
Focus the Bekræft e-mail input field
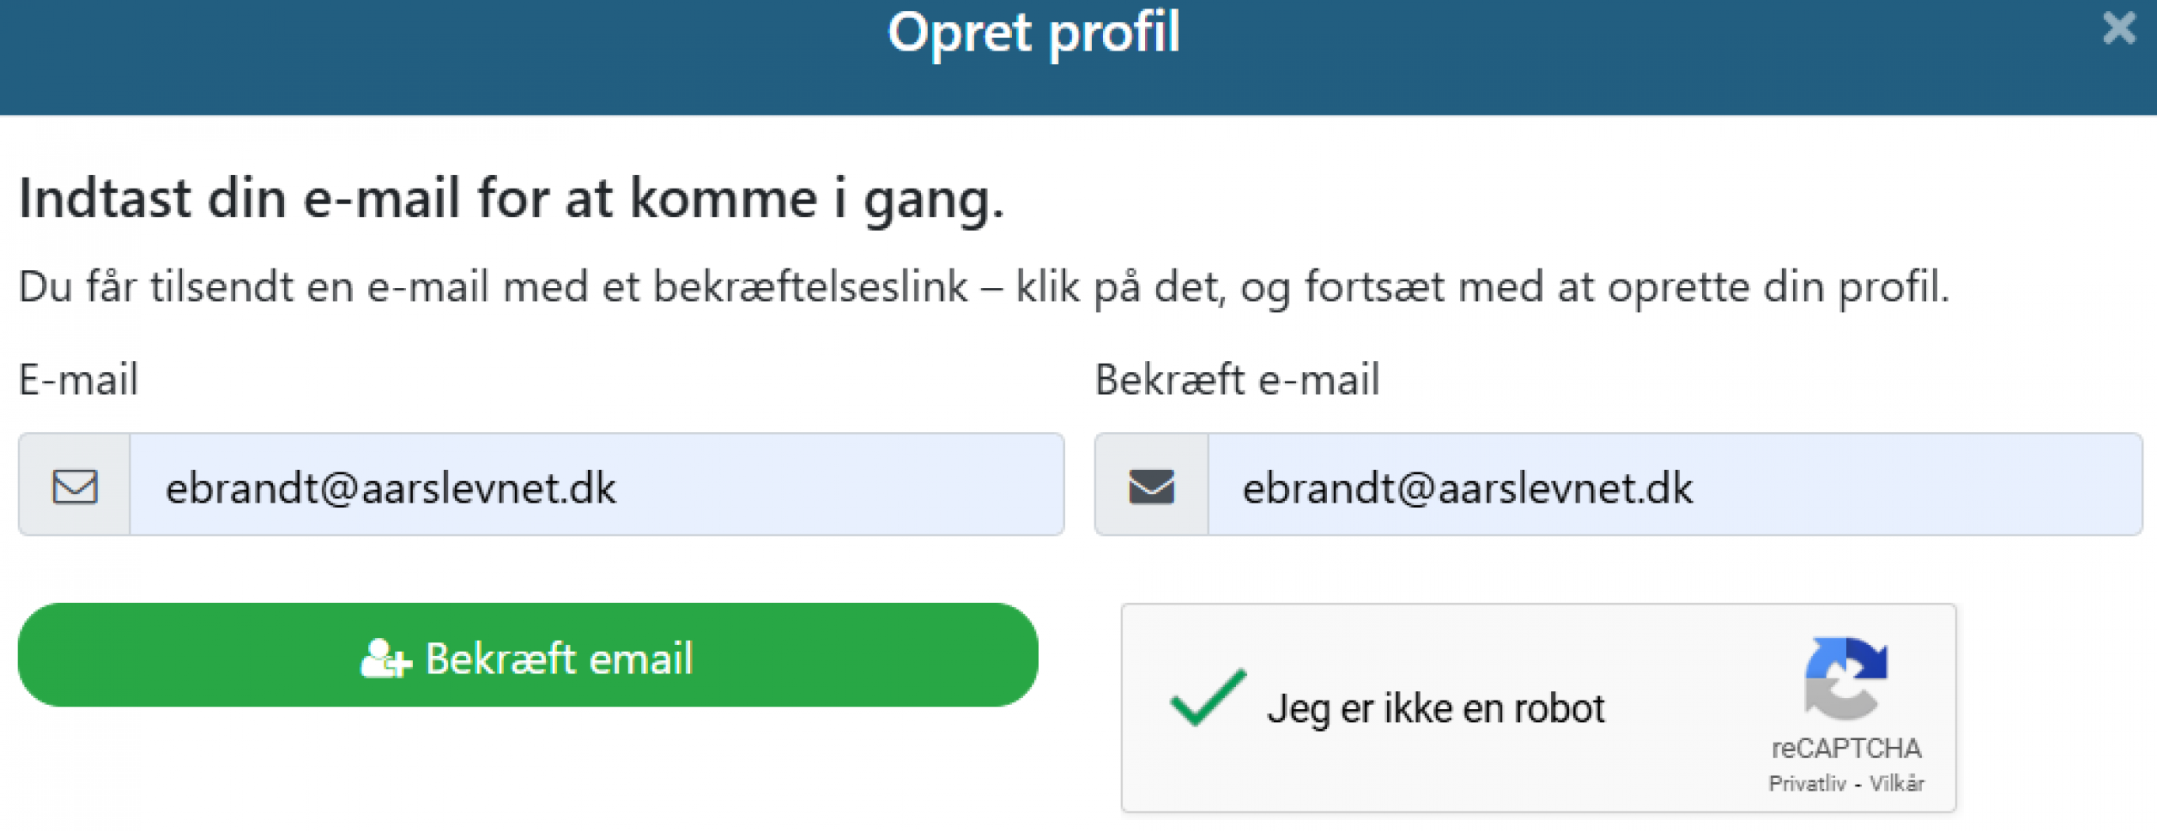1673,486
